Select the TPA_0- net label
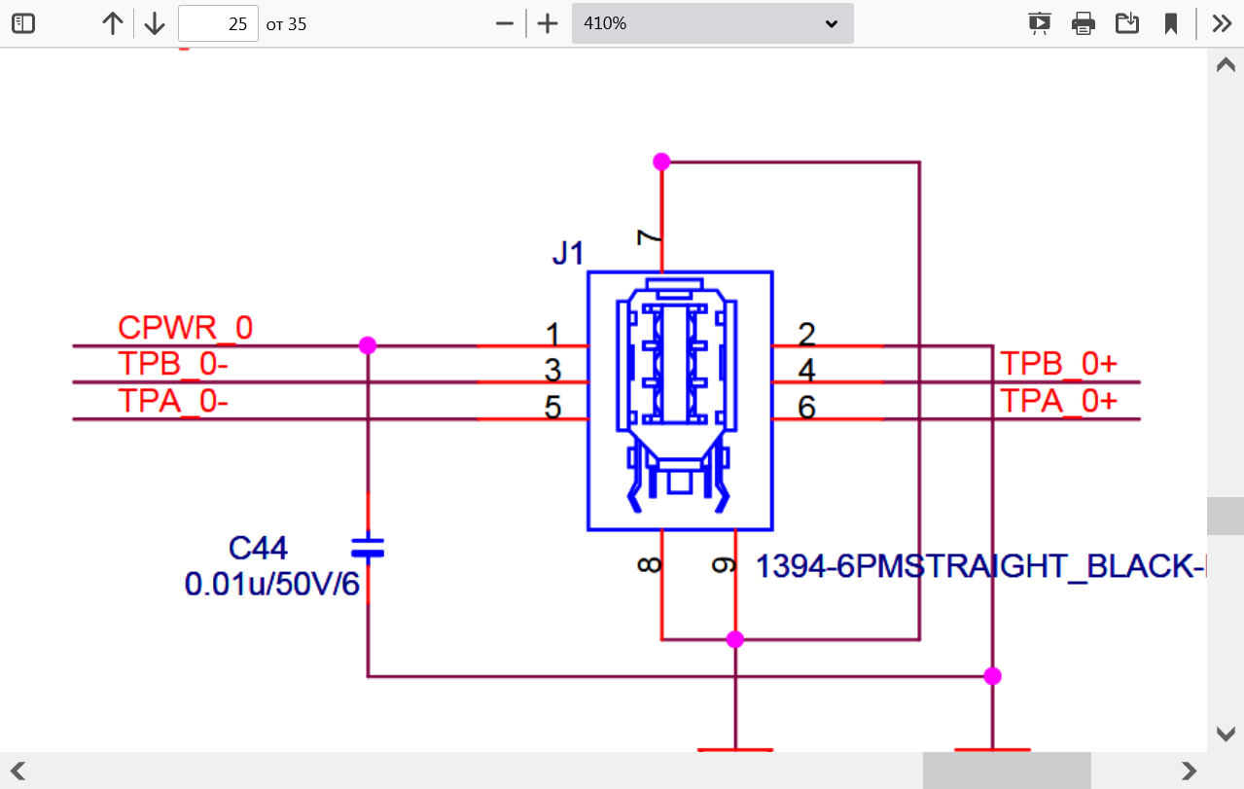The width and height of the screenshot is (1244, 789). (x=172, y=401)
